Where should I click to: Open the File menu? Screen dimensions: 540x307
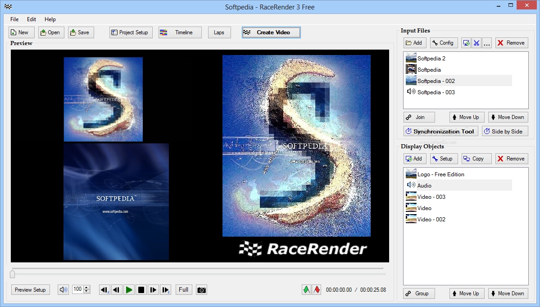14,19
